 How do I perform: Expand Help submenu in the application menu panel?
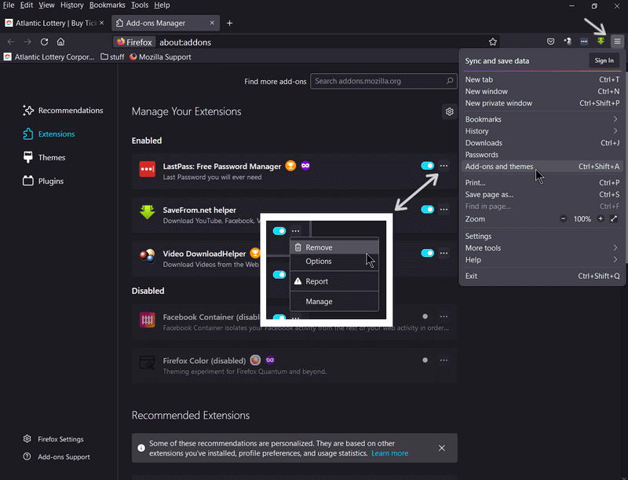coord(542,259)
